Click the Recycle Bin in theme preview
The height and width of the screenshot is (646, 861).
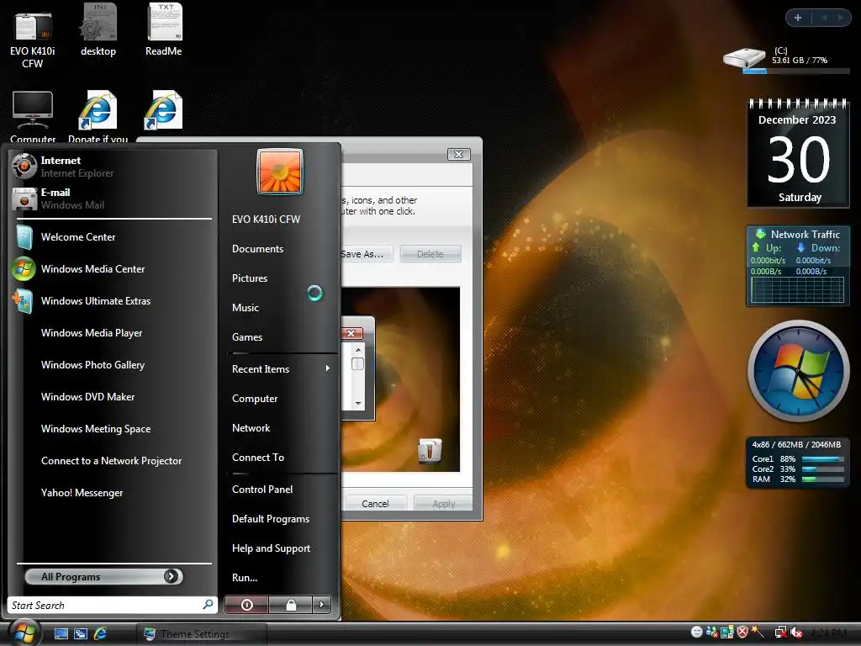[430, 451]
